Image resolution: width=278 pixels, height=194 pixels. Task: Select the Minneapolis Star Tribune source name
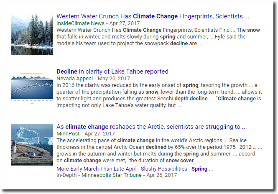click(x=112, y=175)
